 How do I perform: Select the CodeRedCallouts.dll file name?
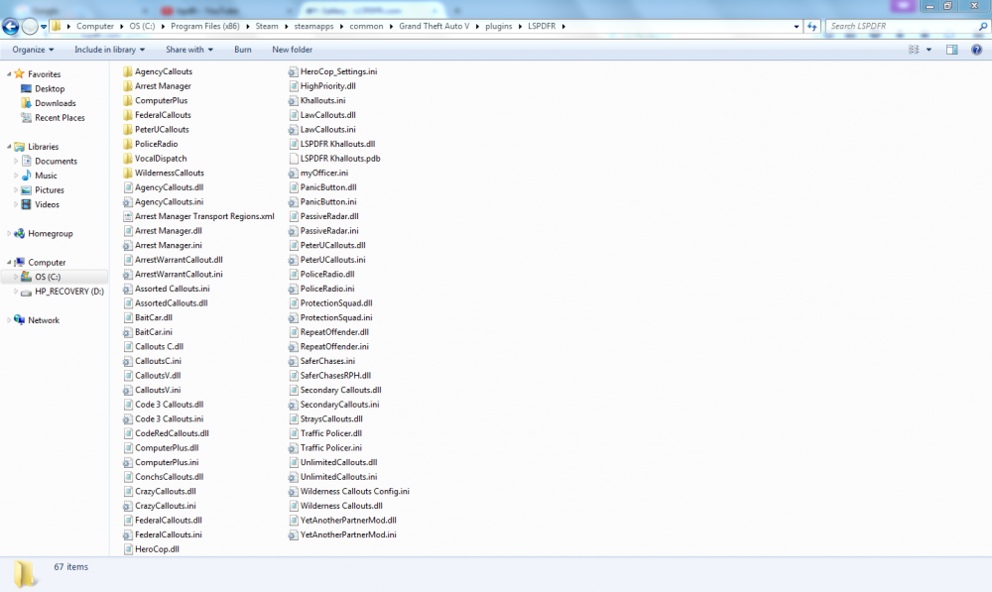(172, 433)
